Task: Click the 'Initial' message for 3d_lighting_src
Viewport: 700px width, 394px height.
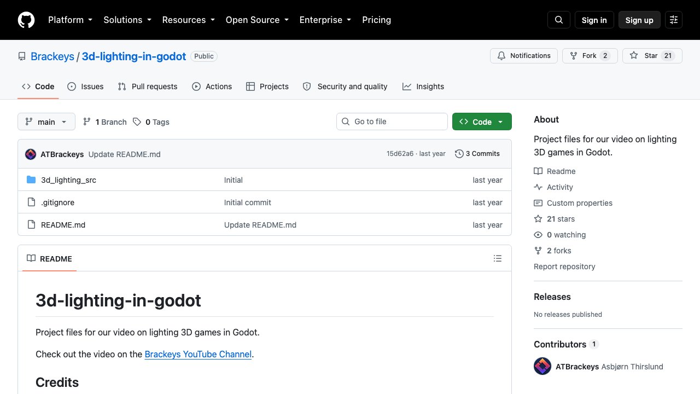Action: point(234,180)
